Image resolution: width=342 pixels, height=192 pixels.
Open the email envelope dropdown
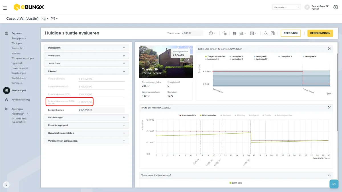[54, 19]
